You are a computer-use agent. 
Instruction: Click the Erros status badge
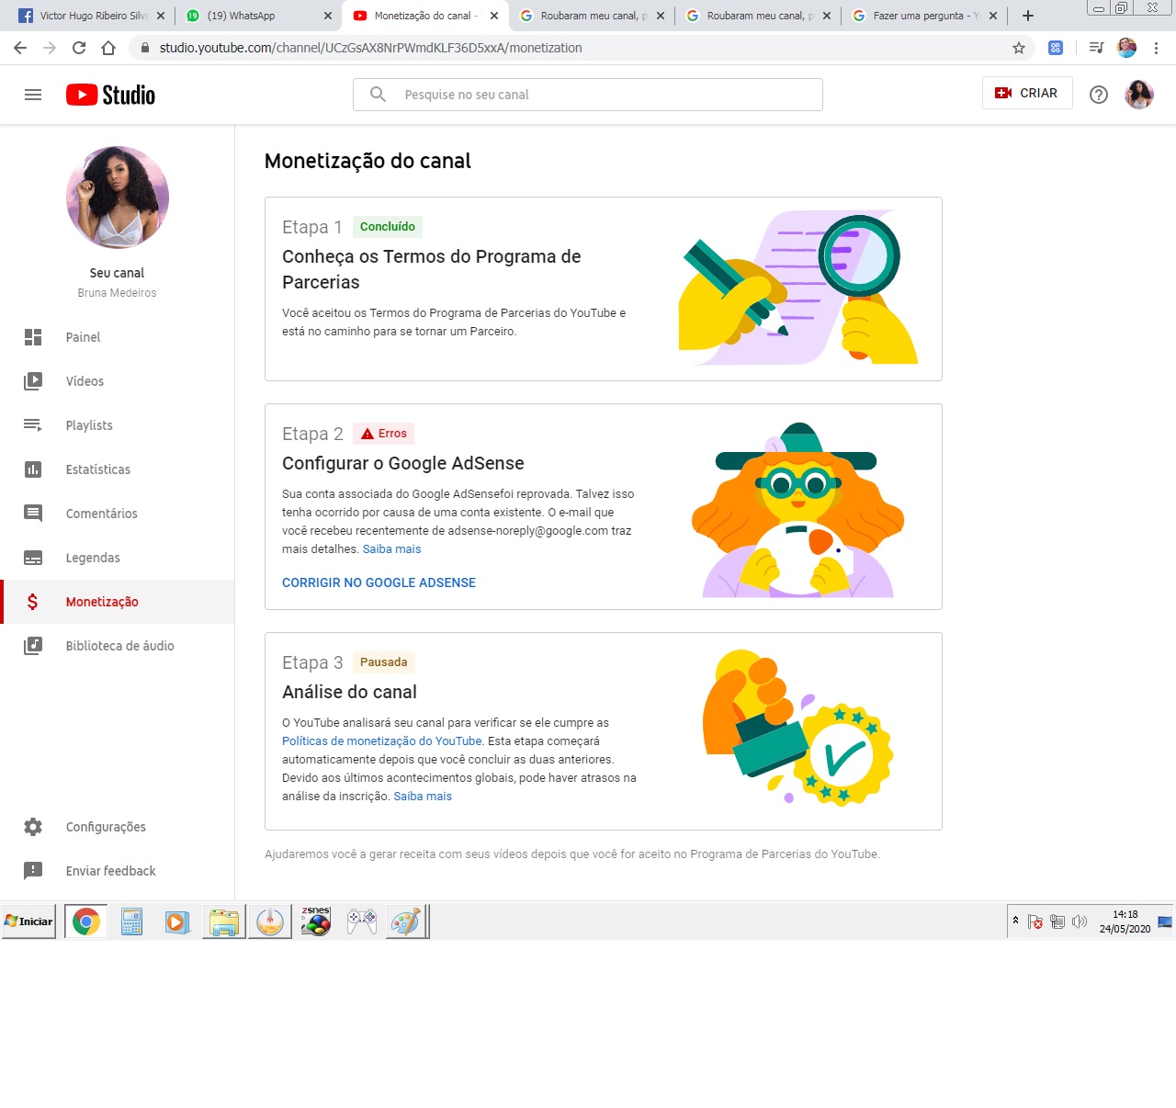pos(384,434)
